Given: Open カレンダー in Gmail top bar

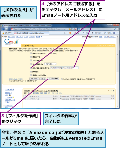Looking at the screenshot, I should coord(11,37).
